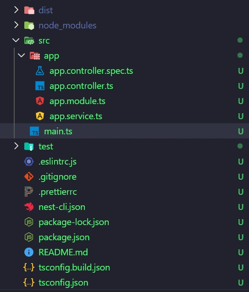Click the ESLint icon beside .eslintrc.js
Image resolution: width=249 pixels, height=292 pixels.
click(x=29, y=161)
